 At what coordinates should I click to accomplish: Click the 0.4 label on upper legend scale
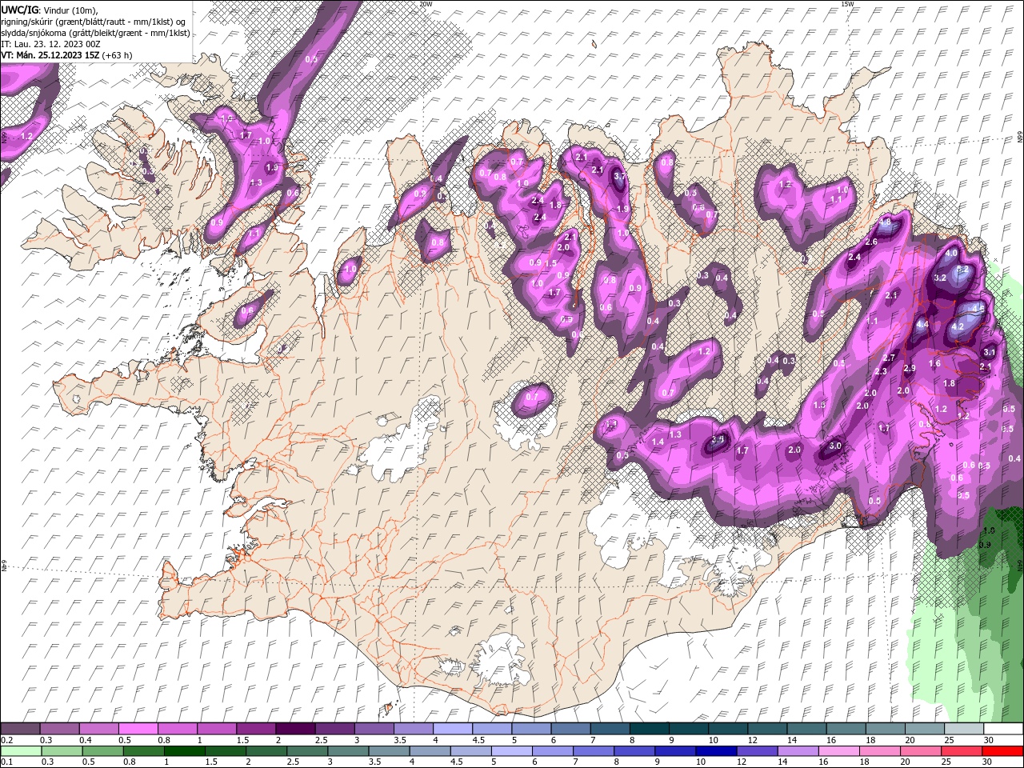click(86, 740)
